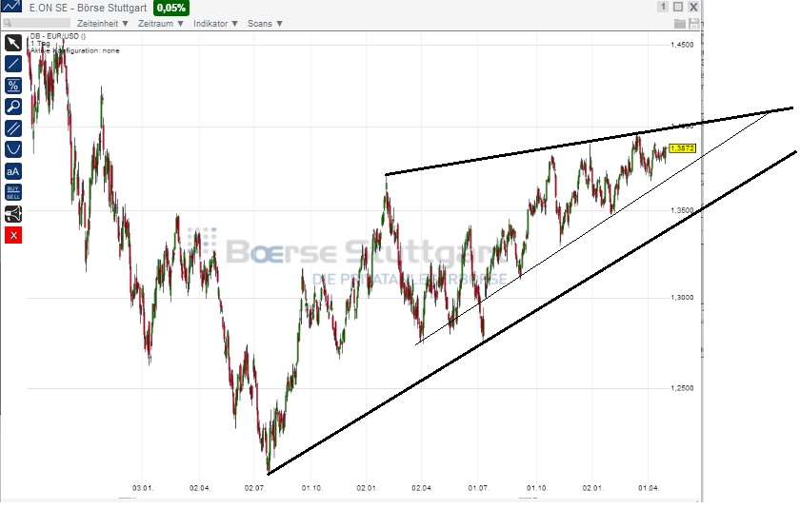
Task: Click the 03.01. date axis label
Action: [143, 488]
